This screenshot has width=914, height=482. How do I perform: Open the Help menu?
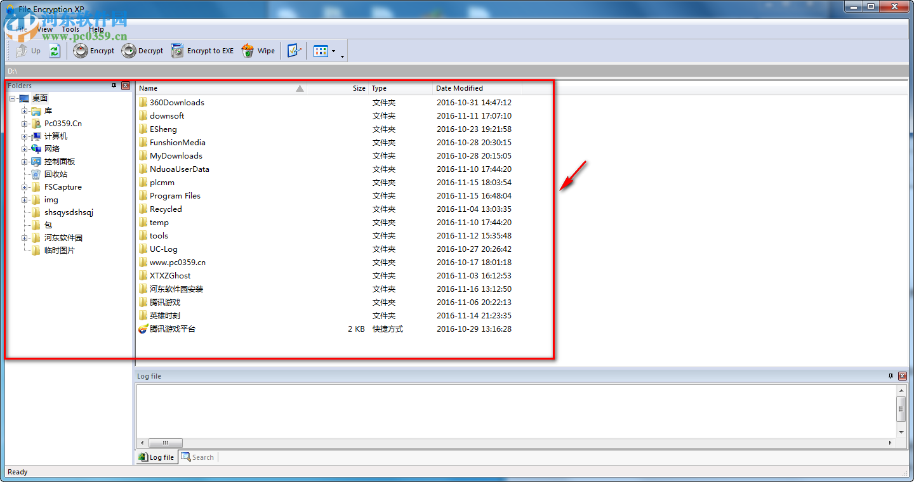click(x=96, y=29)
